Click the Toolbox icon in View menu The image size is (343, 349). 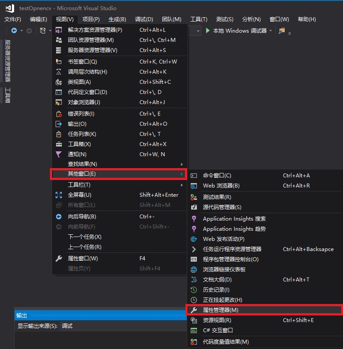point(59,144)
